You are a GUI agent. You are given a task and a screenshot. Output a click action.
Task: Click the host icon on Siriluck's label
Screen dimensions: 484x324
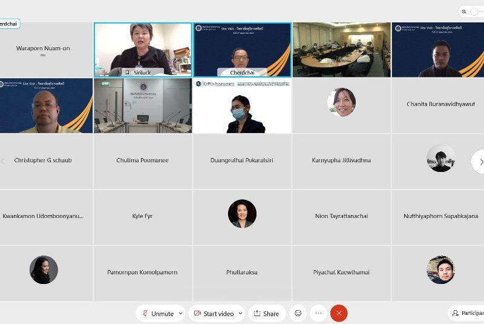[127, 72]
